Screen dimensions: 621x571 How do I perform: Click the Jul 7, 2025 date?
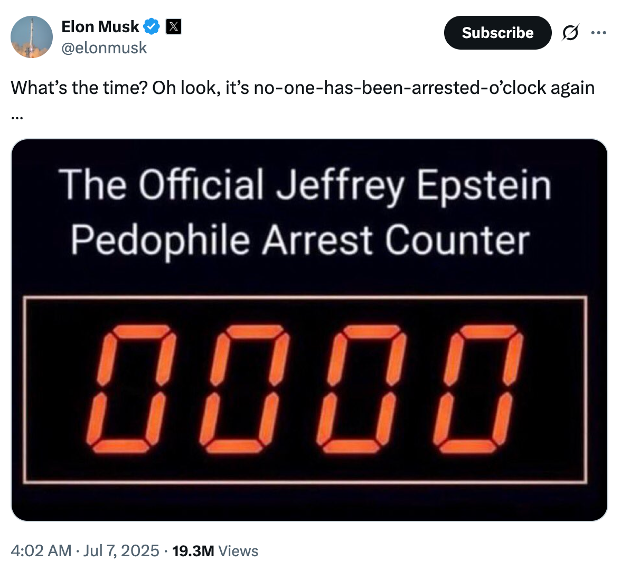coord(121,551)
